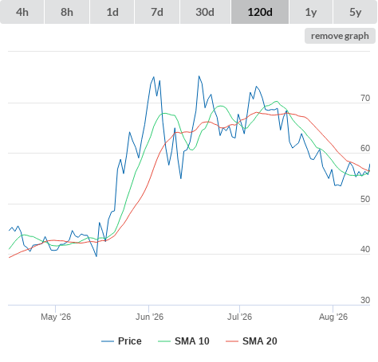Switch chart to 1y range
This screenshot has height=362, width=378.
click(311, 12)
